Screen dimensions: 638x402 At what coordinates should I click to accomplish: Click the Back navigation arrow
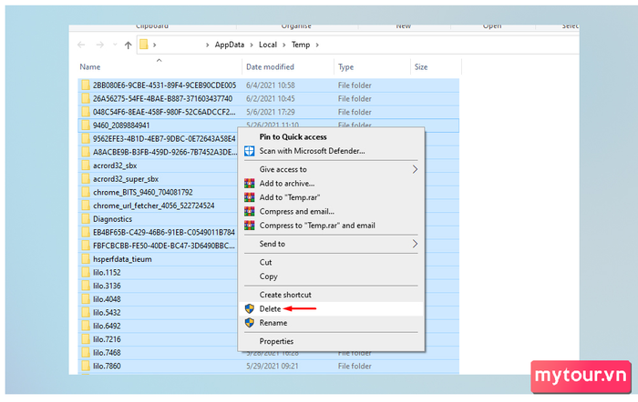(81, 45)
